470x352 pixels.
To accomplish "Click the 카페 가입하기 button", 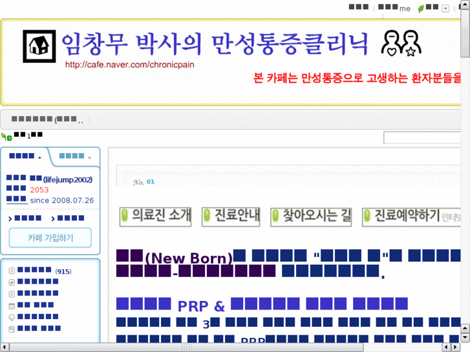I will point(50,238).
